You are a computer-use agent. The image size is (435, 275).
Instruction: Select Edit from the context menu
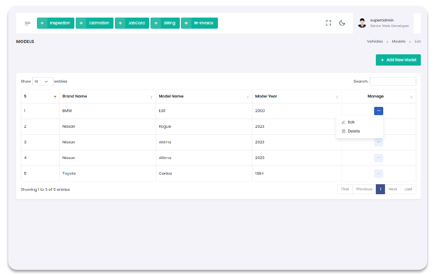tap(351, 123)
